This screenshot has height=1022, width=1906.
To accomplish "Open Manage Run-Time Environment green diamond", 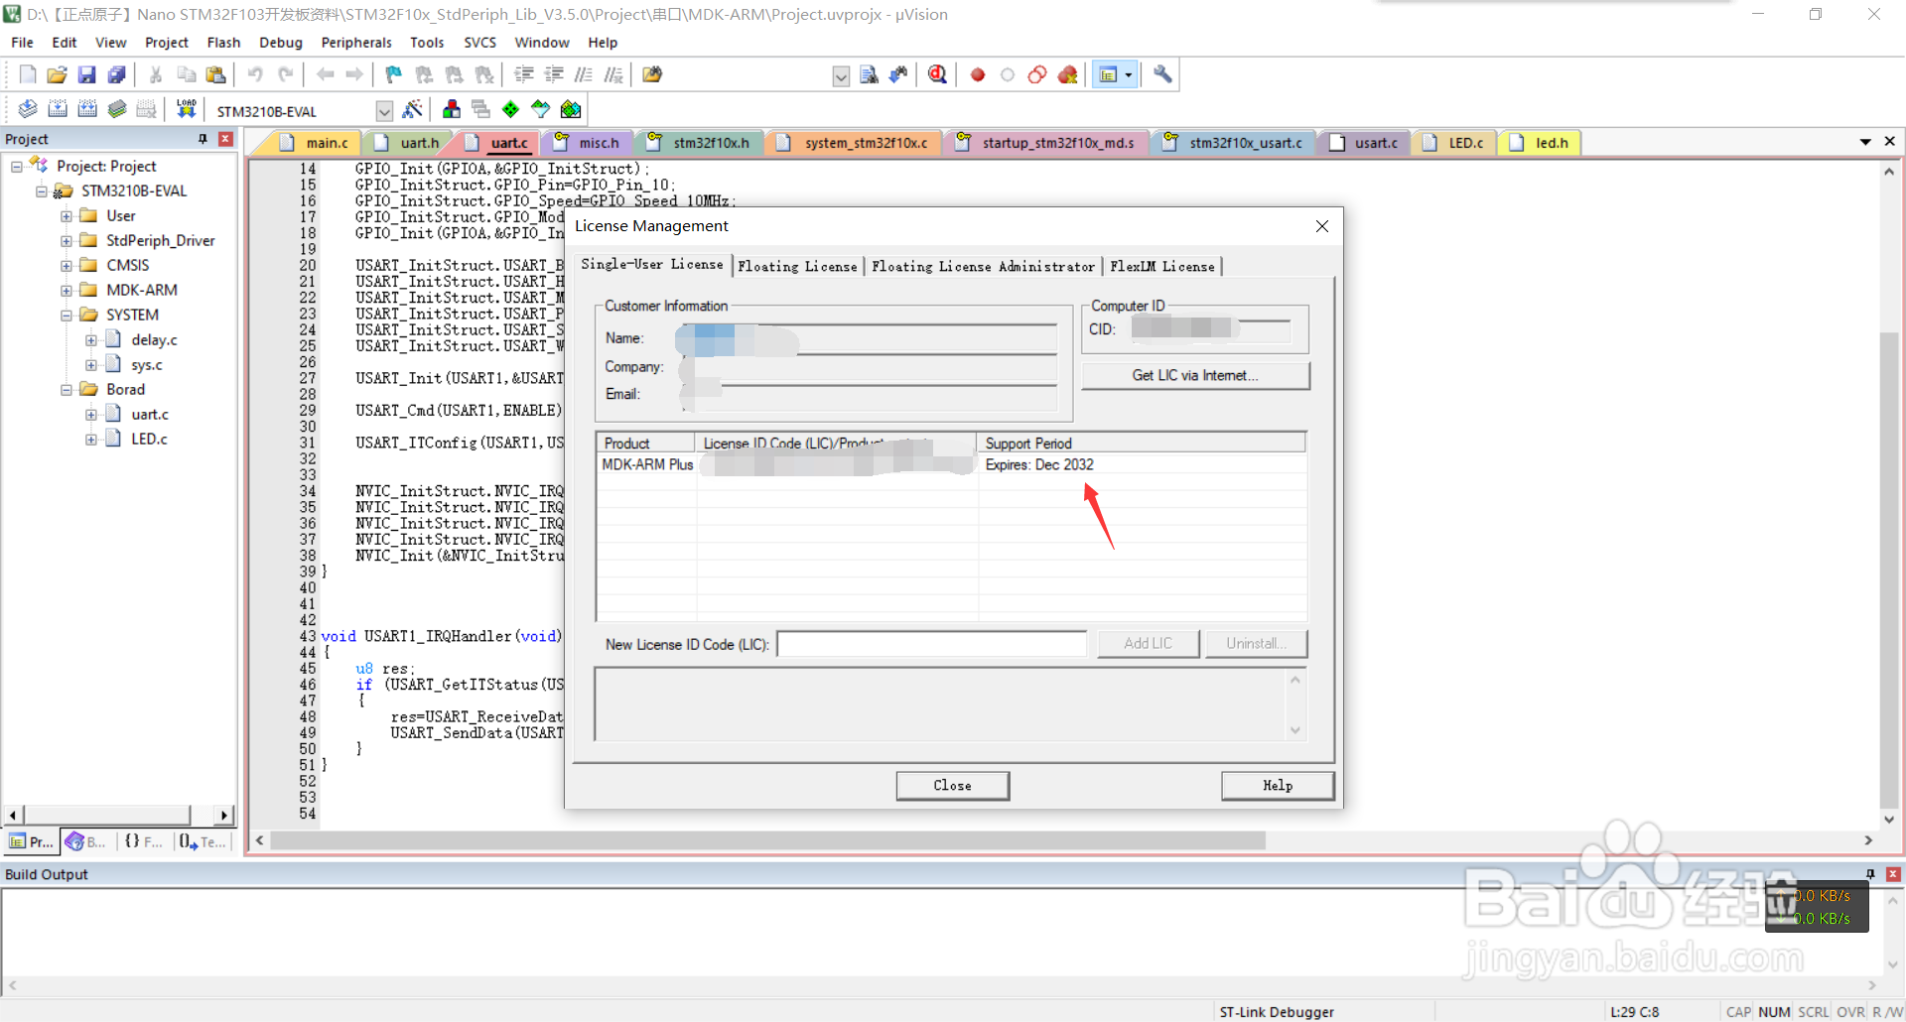I will point(510,109).
